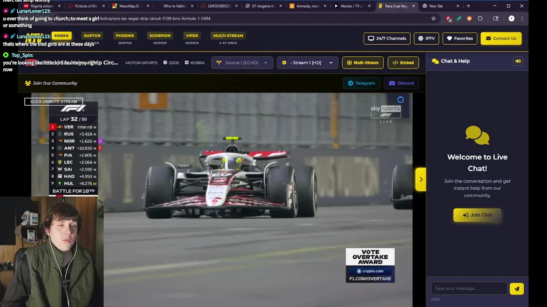The height and width of the screenshot is (307, 547).
Task: Click the yellow Multi-Stream button
Action: tap(363, 63)
